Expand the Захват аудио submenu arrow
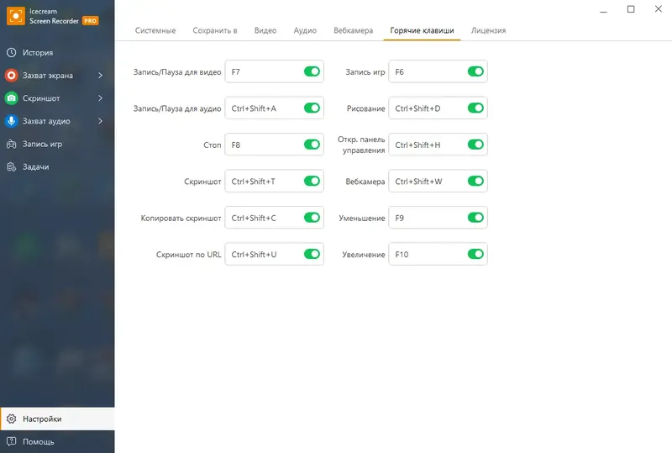Image resolution: width=672 pixels, height=453 pixels. click(100, 121)
